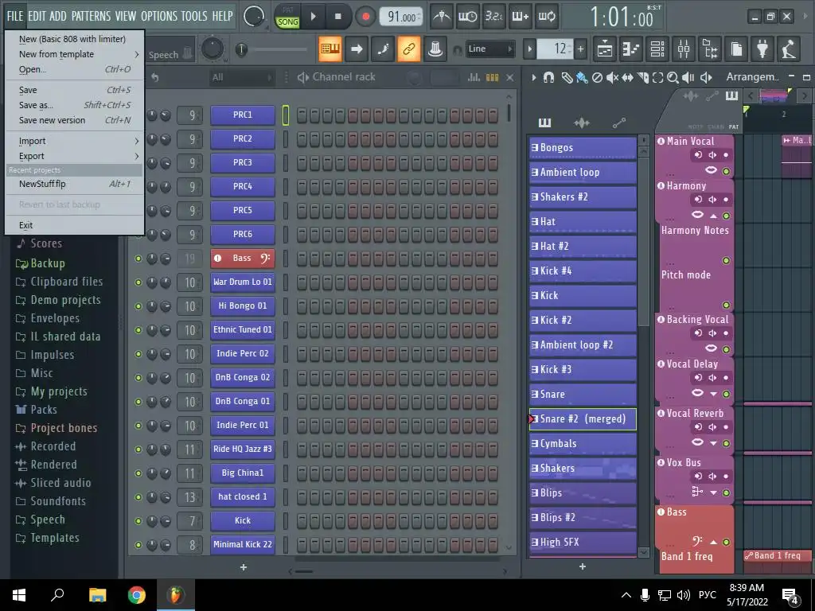
Task: Click the Play button
Action: coord(313,17)
